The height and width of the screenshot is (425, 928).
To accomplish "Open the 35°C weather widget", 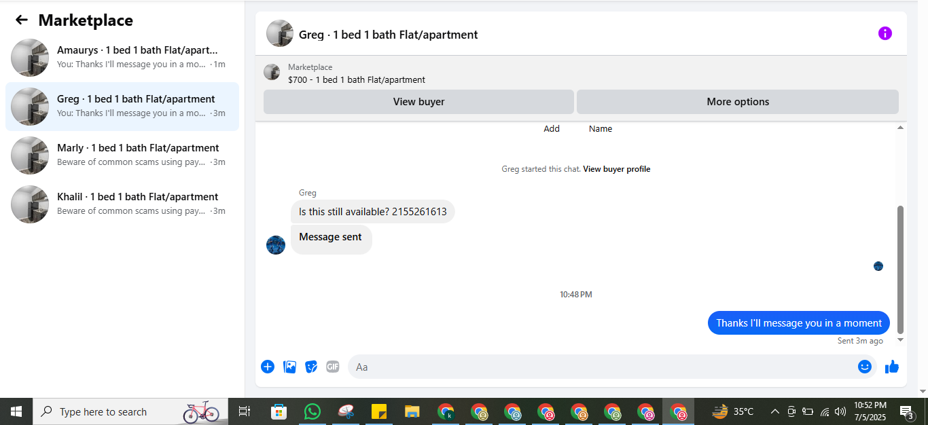I will click(x=733, y=411).
